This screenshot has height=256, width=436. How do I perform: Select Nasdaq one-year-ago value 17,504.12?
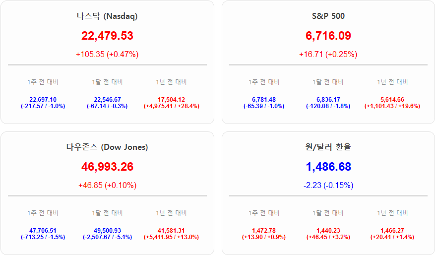click(171, 99)
